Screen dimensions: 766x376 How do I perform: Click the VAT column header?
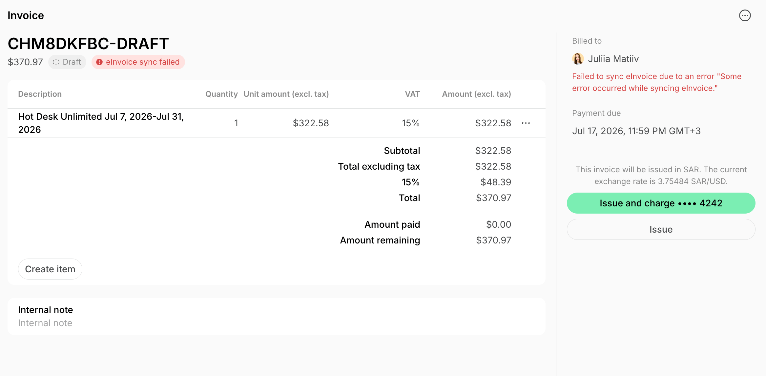[412, 94]
